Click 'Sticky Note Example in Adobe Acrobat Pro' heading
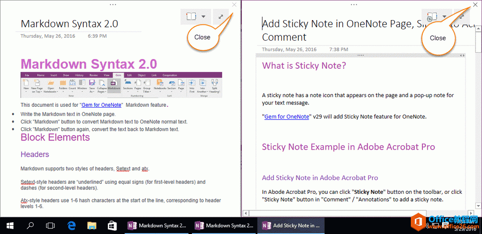 348,147
